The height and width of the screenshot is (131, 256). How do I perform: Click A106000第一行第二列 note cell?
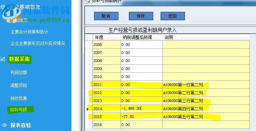click(206, 85)
